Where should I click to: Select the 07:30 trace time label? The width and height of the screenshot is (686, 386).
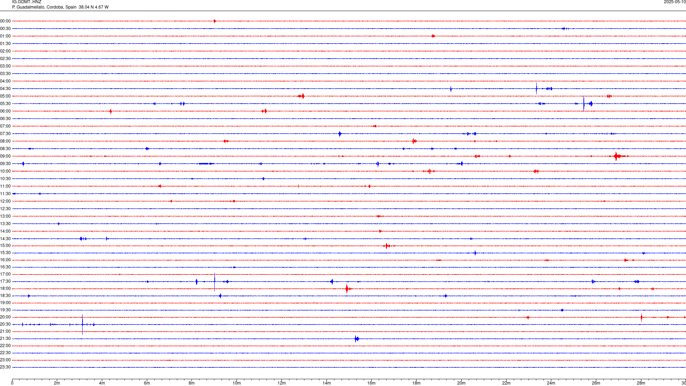[5, 134]
